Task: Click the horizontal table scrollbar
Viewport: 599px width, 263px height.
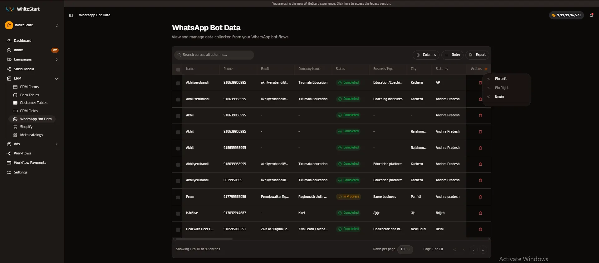Action: pos(204,239)
